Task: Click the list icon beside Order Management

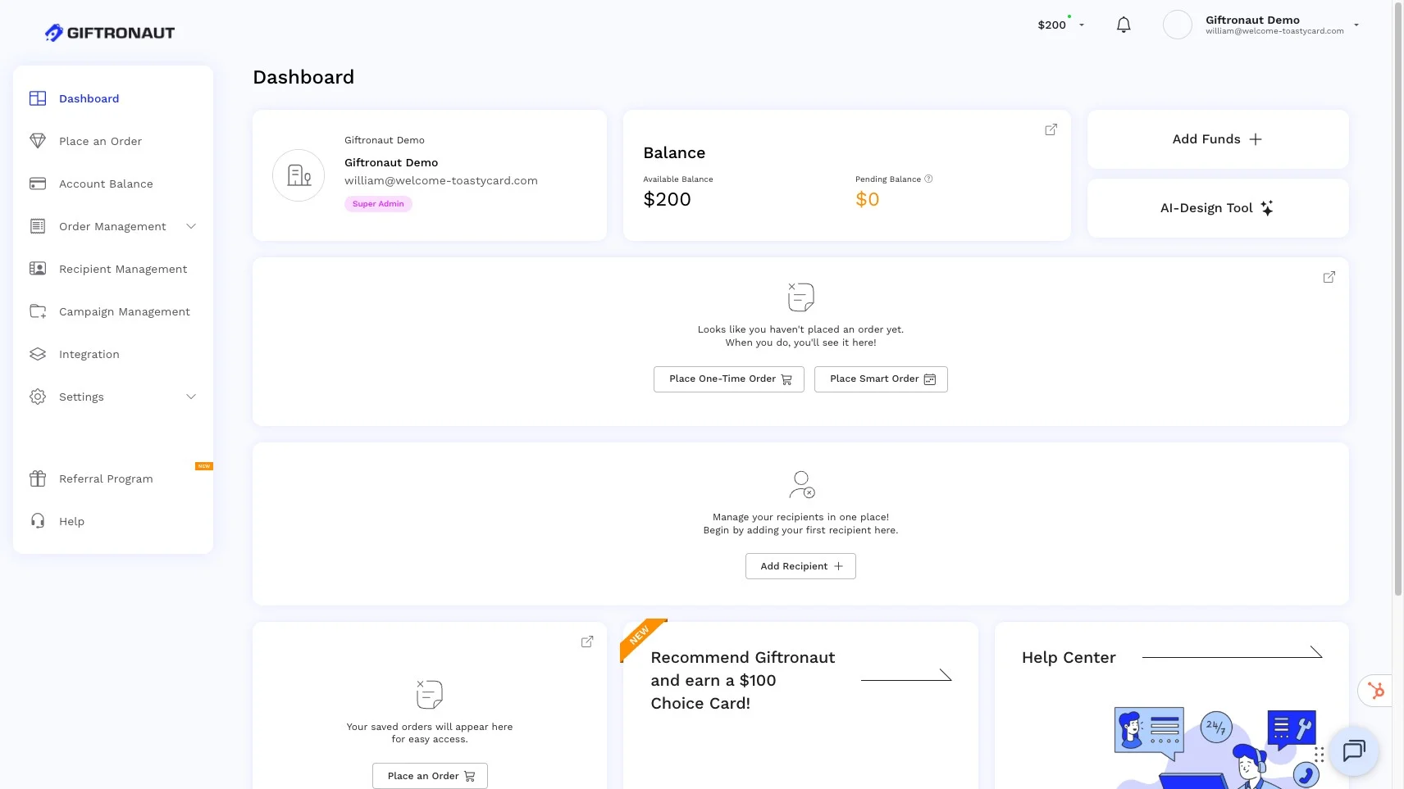Action: 38,226
